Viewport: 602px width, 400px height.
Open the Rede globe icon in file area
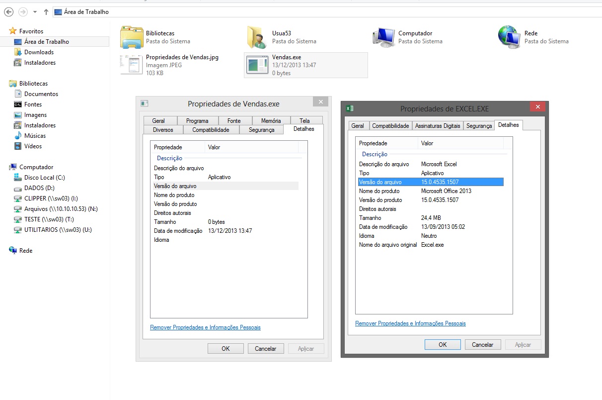click(510, 37)
